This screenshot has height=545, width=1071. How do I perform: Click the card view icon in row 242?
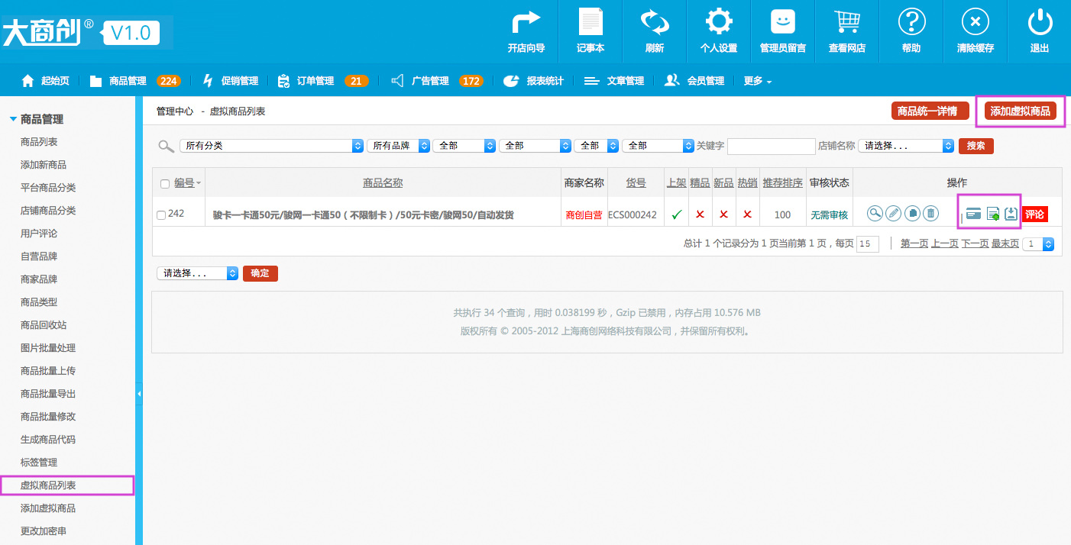pyautogui.click(x=973, y=214)
